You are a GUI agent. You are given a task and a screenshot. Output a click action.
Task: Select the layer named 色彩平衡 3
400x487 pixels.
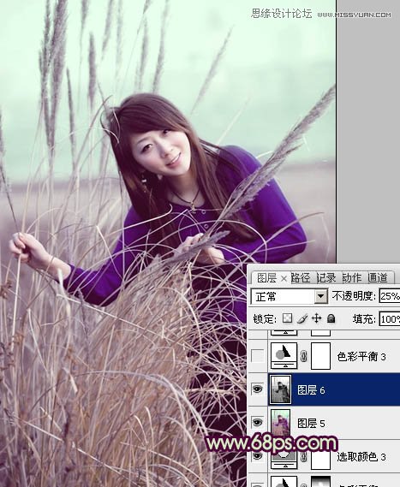(x=361, y=357)
